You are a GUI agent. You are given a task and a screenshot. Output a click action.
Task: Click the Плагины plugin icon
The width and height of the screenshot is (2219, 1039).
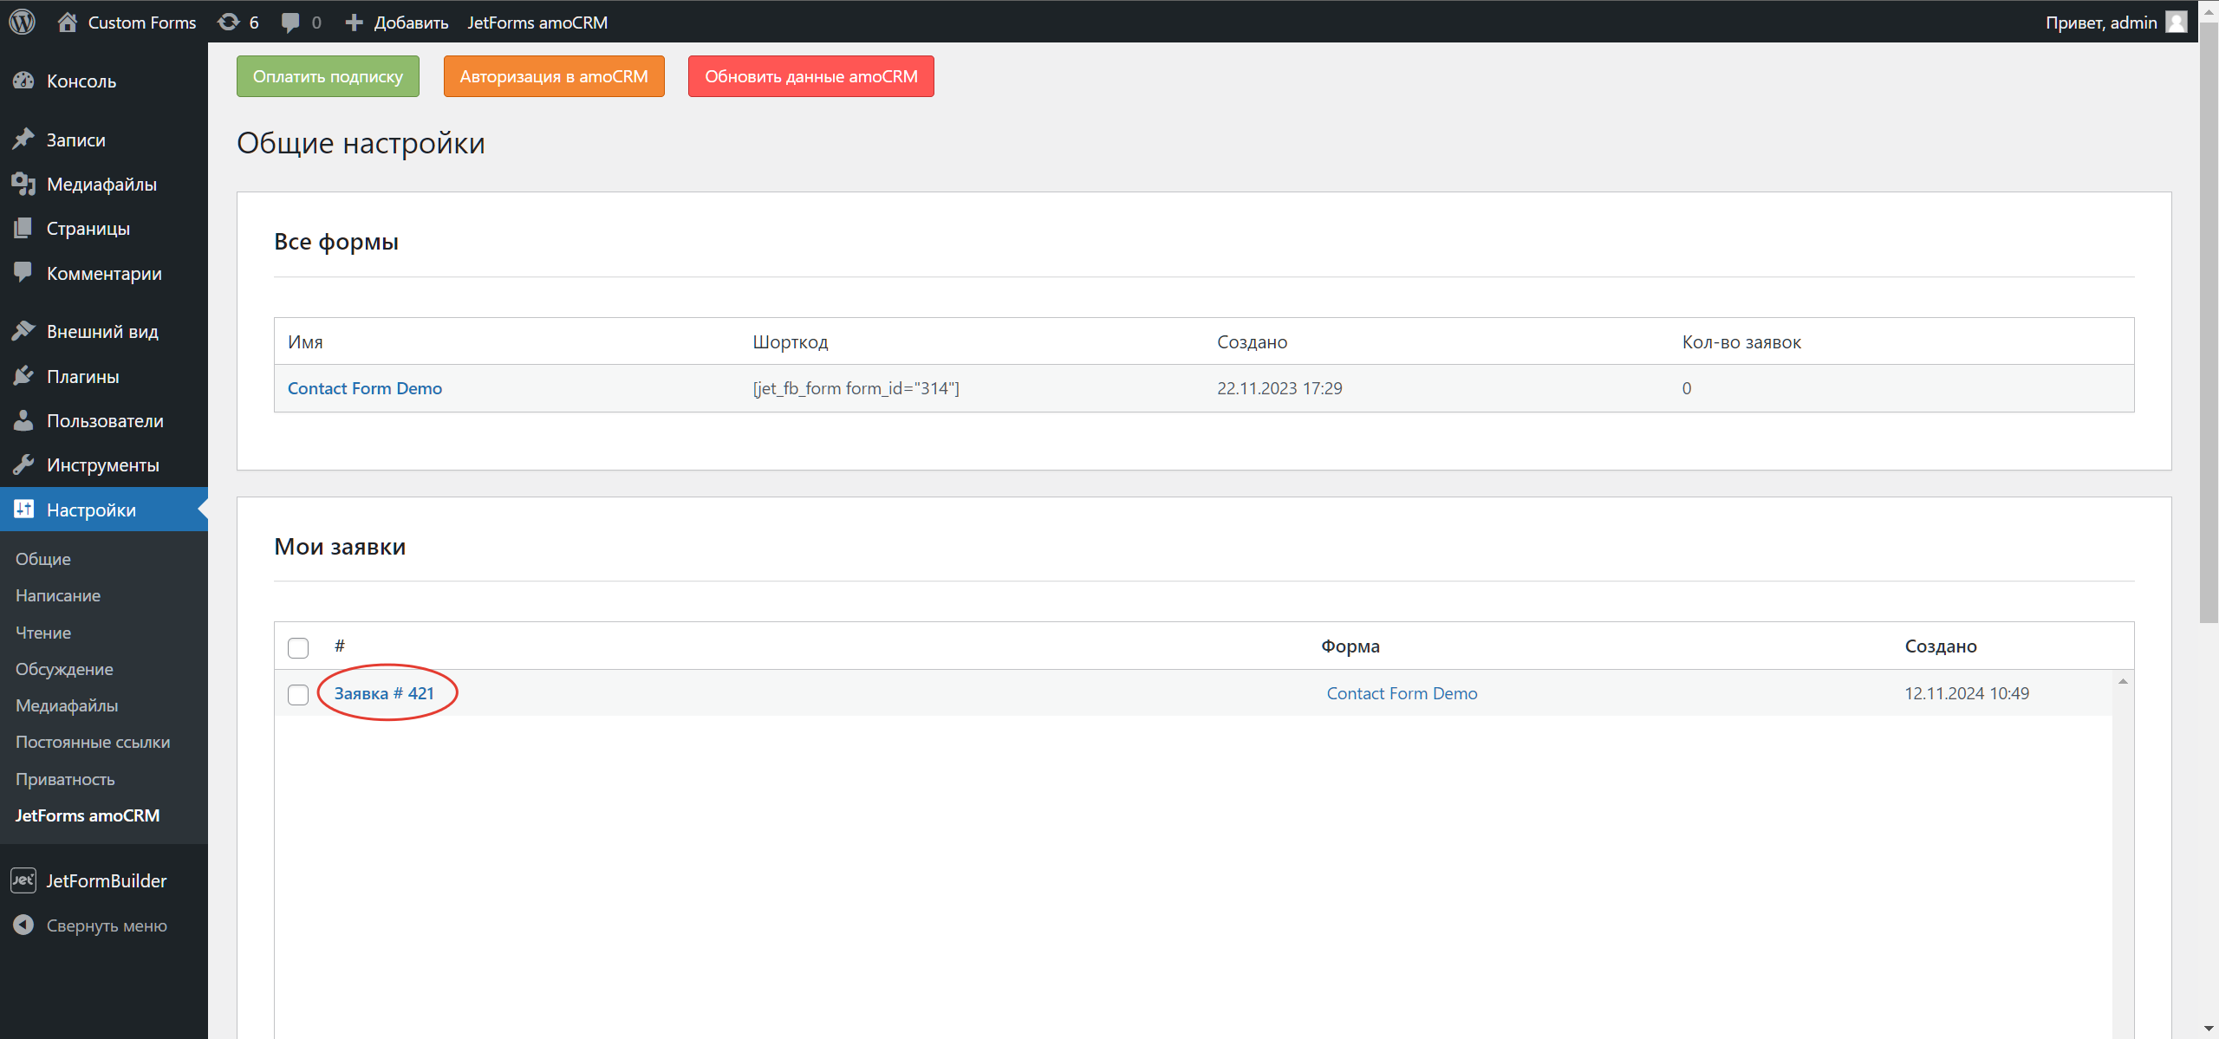pos(24,375)
